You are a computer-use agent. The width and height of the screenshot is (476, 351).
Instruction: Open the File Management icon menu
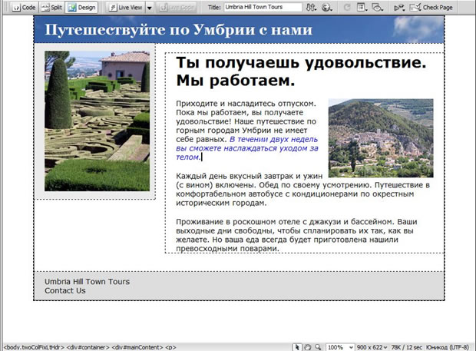point(311,7)
